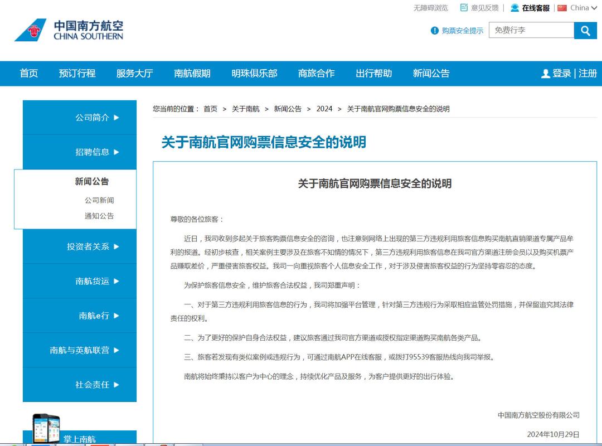Click the mobile phone app image

point(46,428)
